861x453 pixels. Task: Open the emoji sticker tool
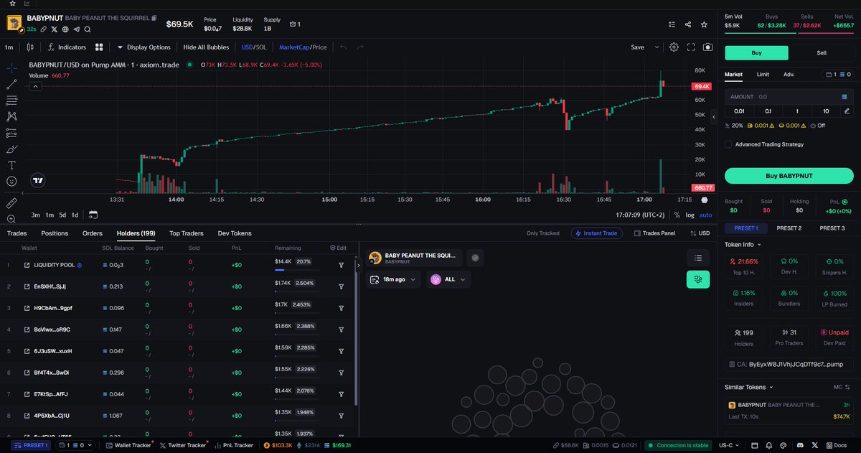pos(11,181)
